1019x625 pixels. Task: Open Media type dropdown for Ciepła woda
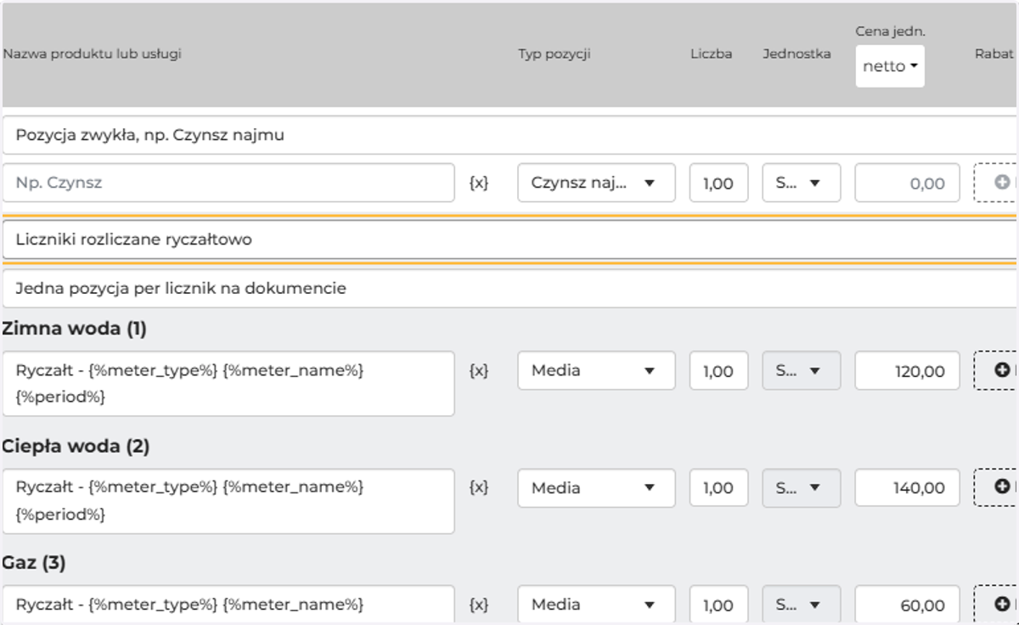(x=596, y=487)
